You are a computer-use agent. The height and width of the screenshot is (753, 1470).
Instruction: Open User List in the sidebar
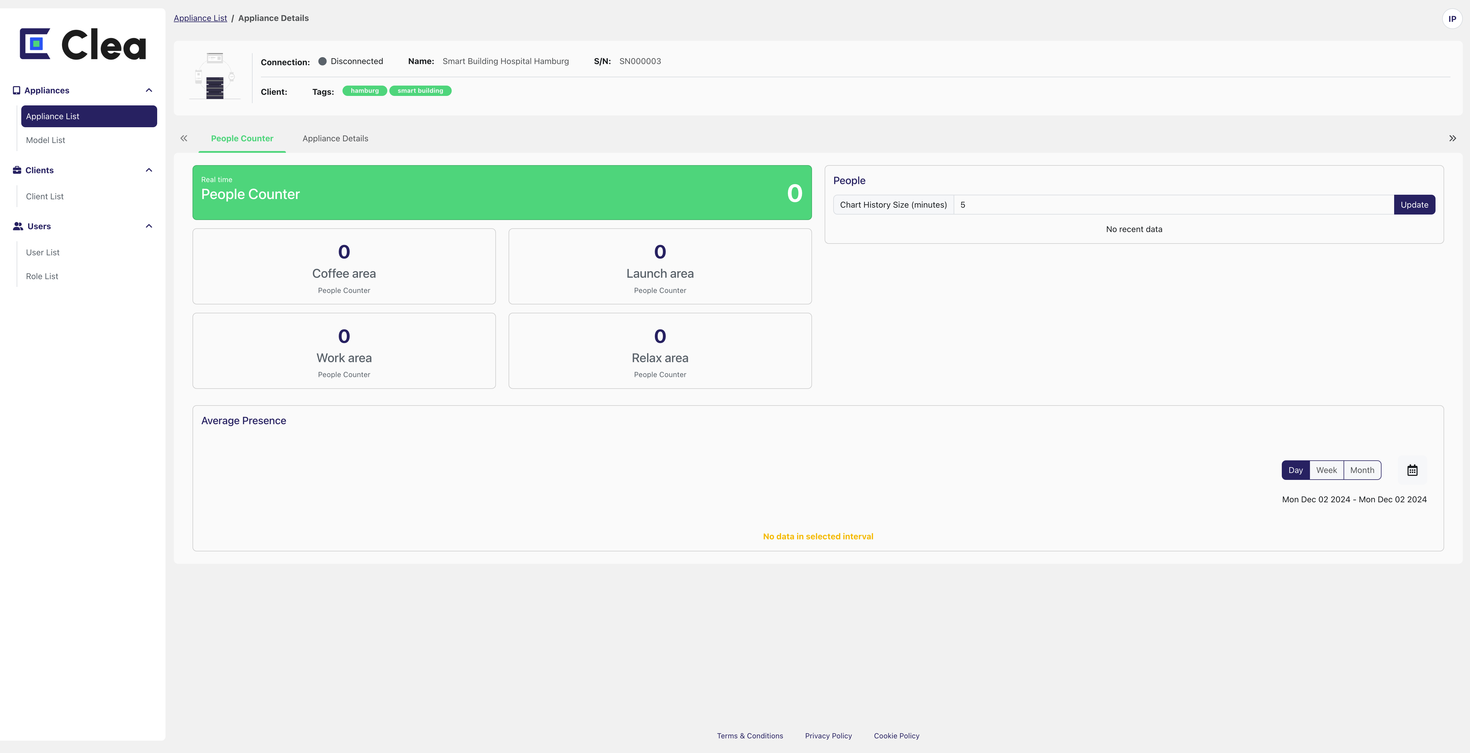point(89,252)
